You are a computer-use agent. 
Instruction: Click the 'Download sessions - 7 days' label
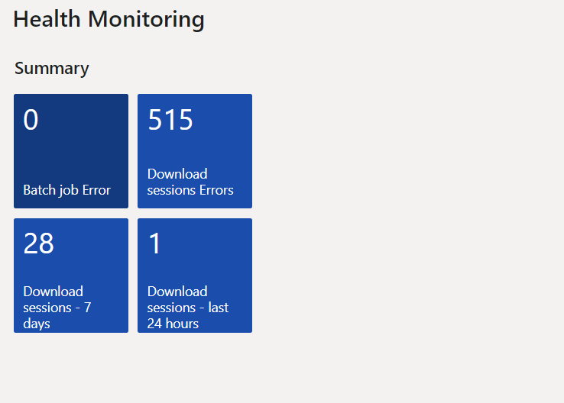57,308
